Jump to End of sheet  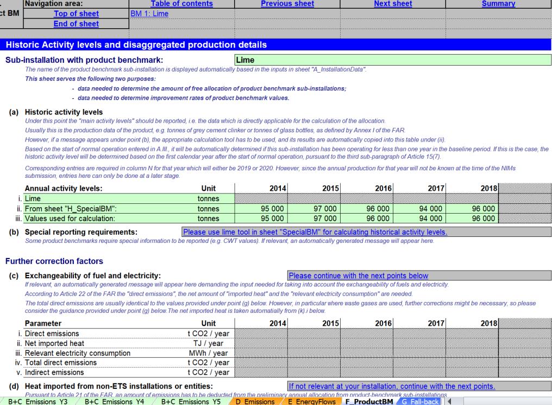(x=76, y=24)
